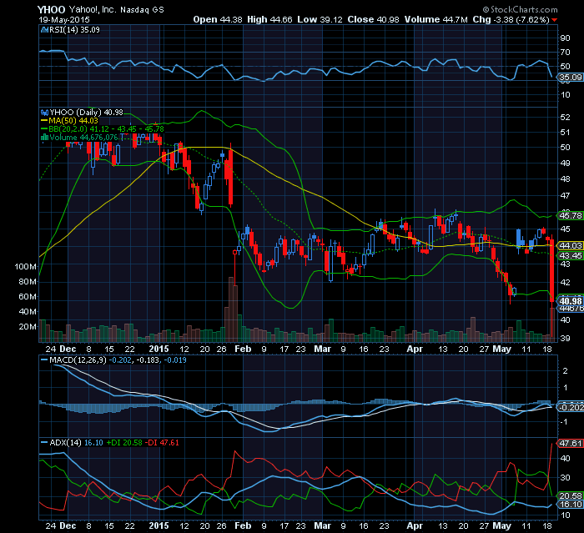
Task: Click the Open 44.38 value
Action: tap(218, 19)
